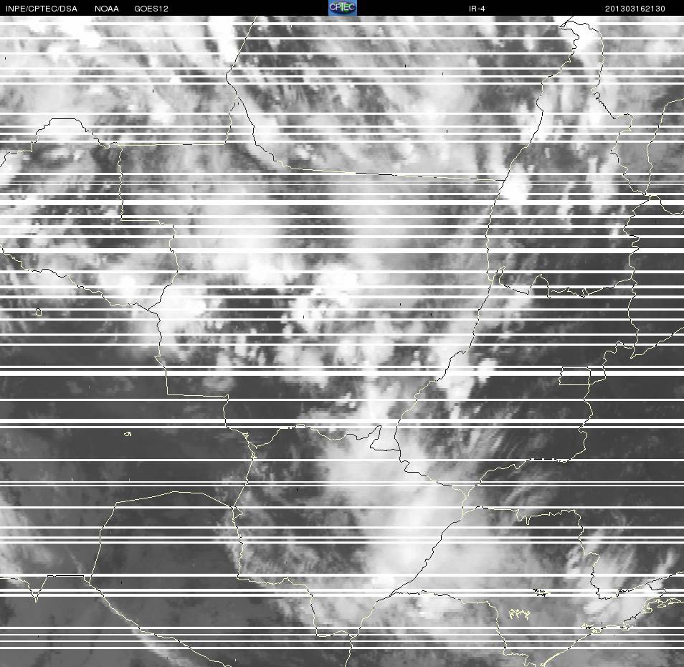
Task: Click the INPE/CPTEC/DSA header text
Action: point(41,9)
